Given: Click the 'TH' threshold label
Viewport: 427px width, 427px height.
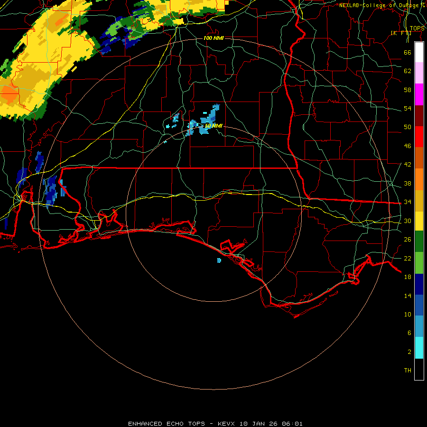Looking at the screenshot, I should 408,371.
